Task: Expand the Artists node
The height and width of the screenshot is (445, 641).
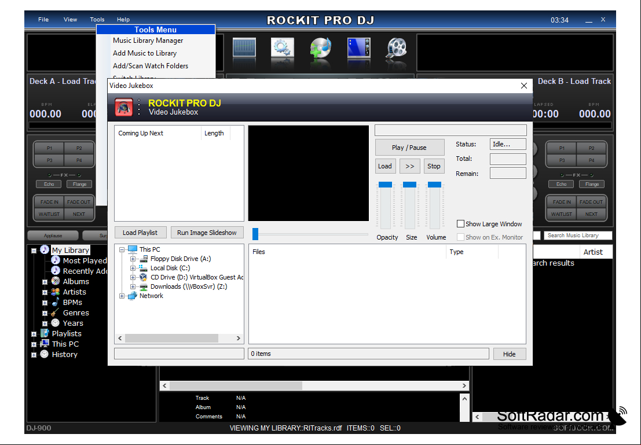Action: 45,292
